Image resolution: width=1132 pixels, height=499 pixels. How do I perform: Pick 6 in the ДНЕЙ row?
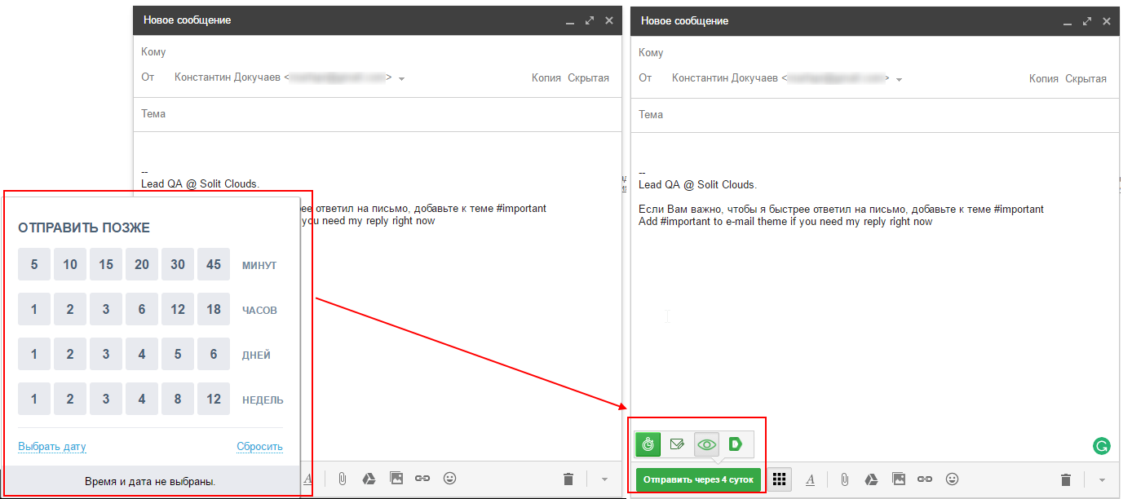pyautogui.click(x=214, y=354)
